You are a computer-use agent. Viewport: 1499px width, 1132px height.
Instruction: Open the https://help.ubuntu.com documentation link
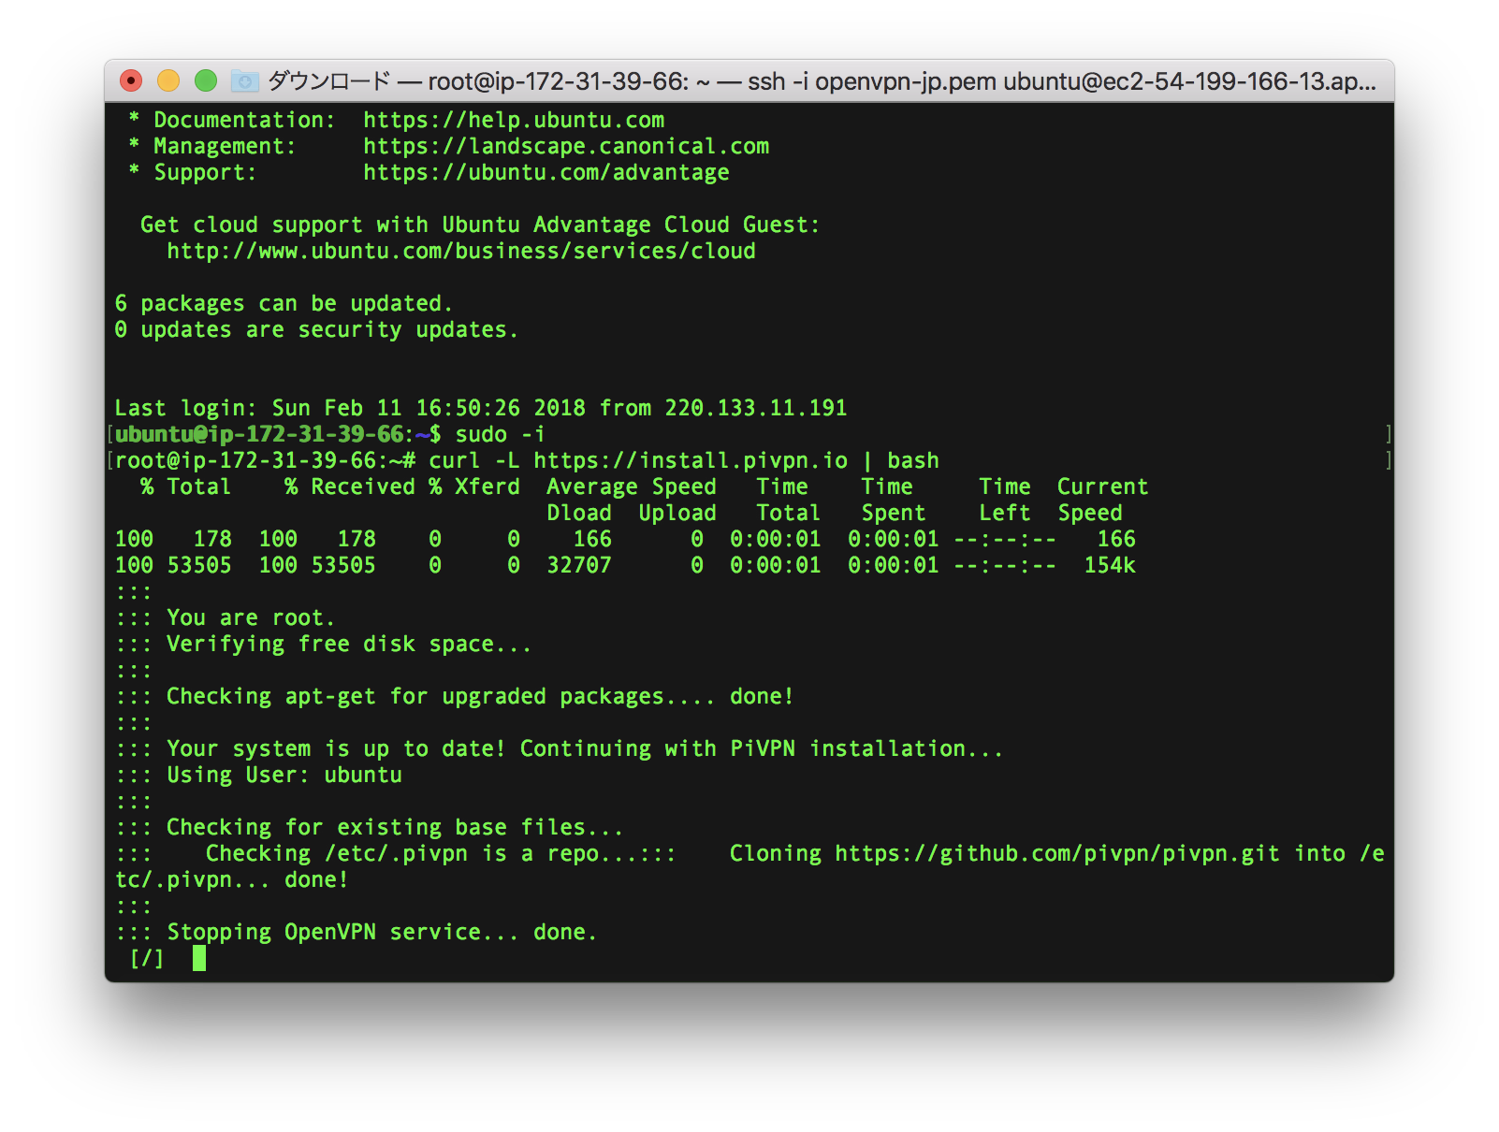514,120
